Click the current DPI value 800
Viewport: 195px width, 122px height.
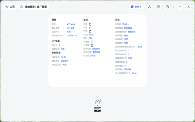pos(63,49)
